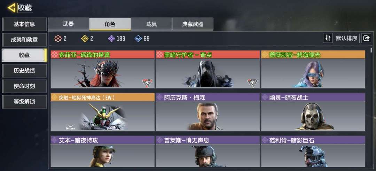Filter by purple epic rarity icon showing 183
Image resolution: width=376 pixels, height=171 pixels.
click(111, 39)
